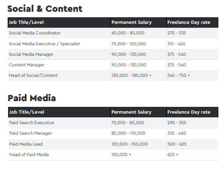Select the 120,000 - 150,000 salary cell
The height and width of the screenshot is (169, 224).
(130, 144)
